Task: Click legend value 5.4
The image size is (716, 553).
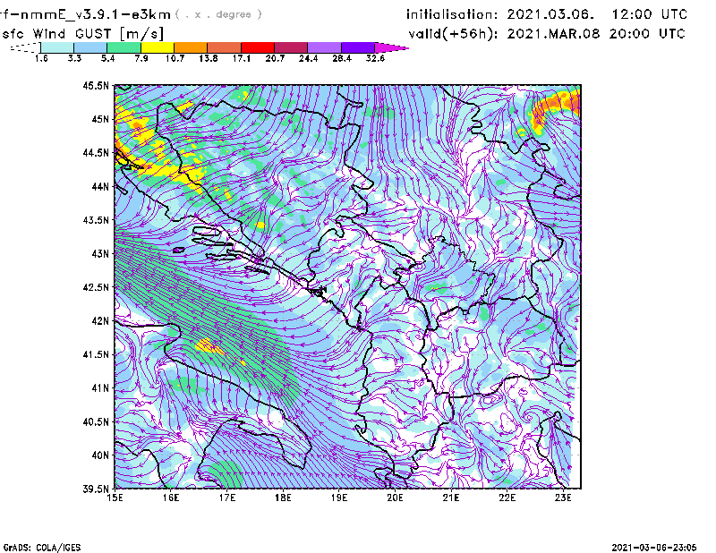Action: tap(107, 58)
